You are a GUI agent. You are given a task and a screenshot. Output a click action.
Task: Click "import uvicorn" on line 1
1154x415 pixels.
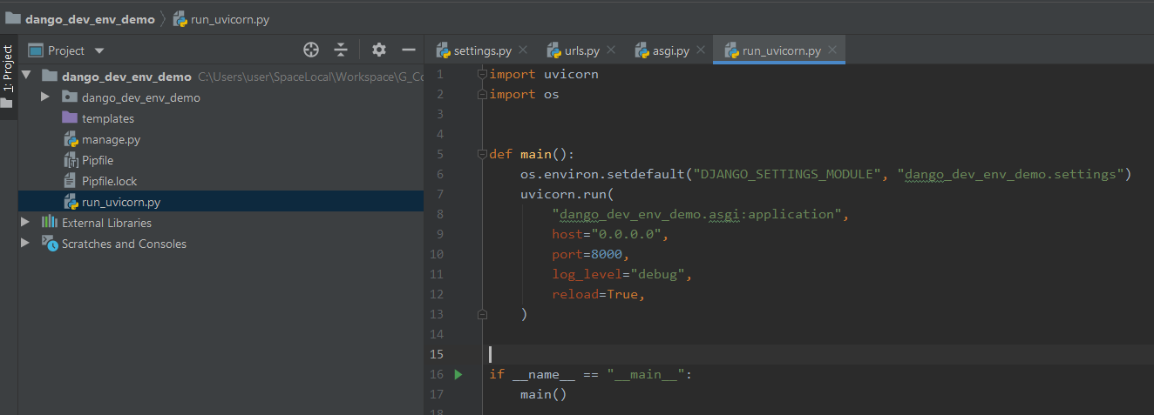[544, 74]
